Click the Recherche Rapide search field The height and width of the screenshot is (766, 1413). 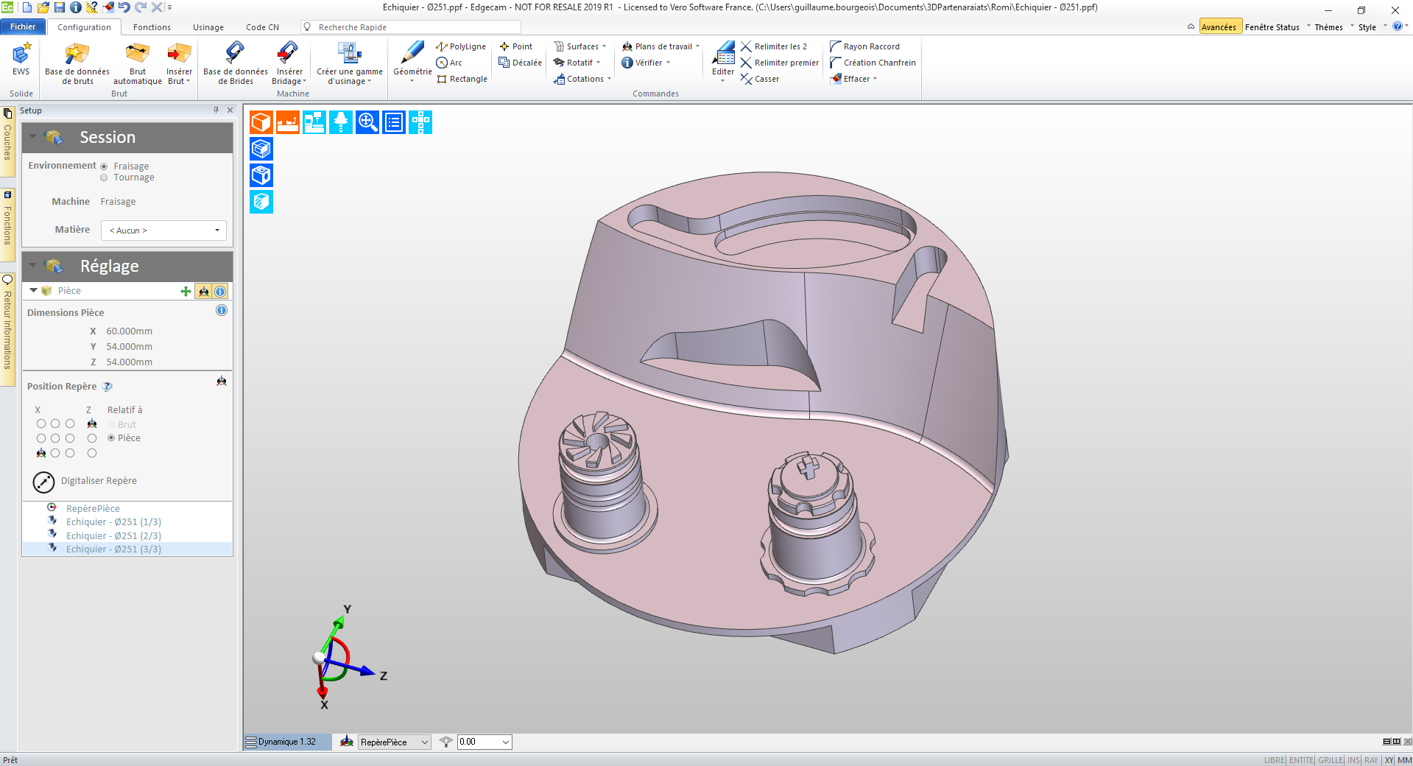pyautogui.click(x=416, y=27)
